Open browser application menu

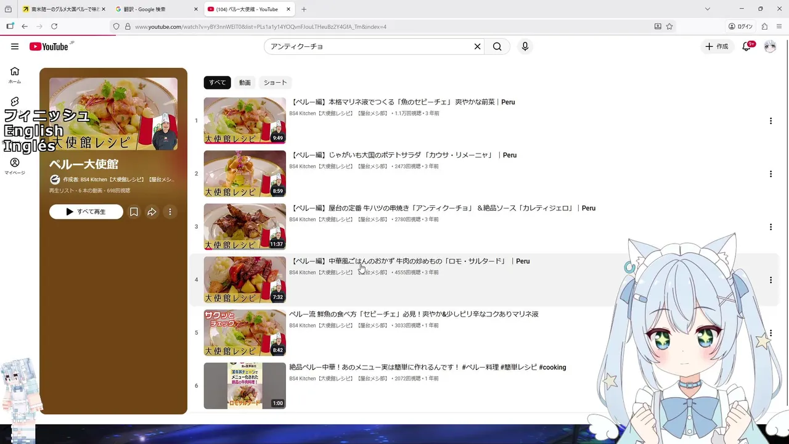point(779,27)
